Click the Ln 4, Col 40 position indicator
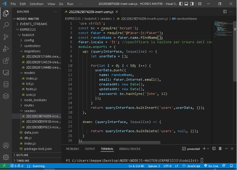Viewport: 237px width, 170px height. [136, 166]
